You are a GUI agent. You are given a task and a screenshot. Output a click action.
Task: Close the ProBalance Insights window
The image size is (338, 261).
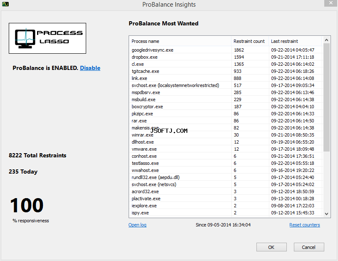331,3
